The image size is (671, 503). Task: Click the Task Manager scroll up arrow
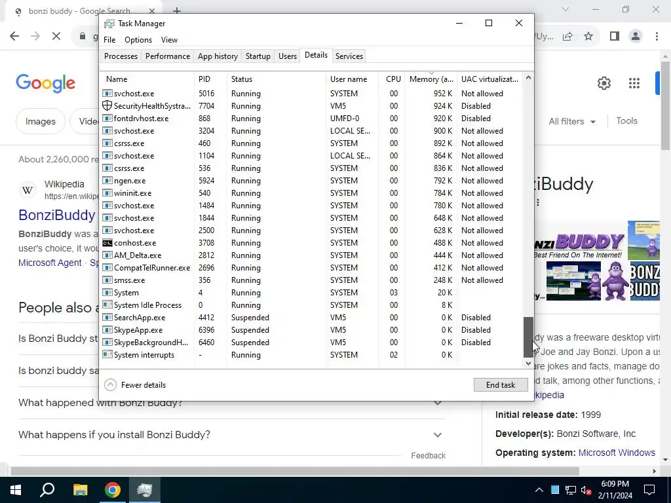pos(529,78)
